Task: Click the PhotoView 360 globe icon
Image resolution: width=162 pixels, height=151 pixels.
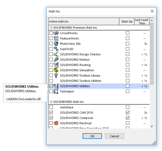Action: click(x=56, y=44)
